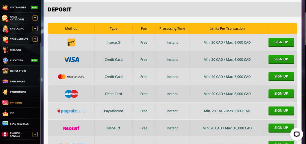This screenshot has width=306, height=144.
Task: Expand the Game Categories dropdown arrow
Action: pos(35,18)
